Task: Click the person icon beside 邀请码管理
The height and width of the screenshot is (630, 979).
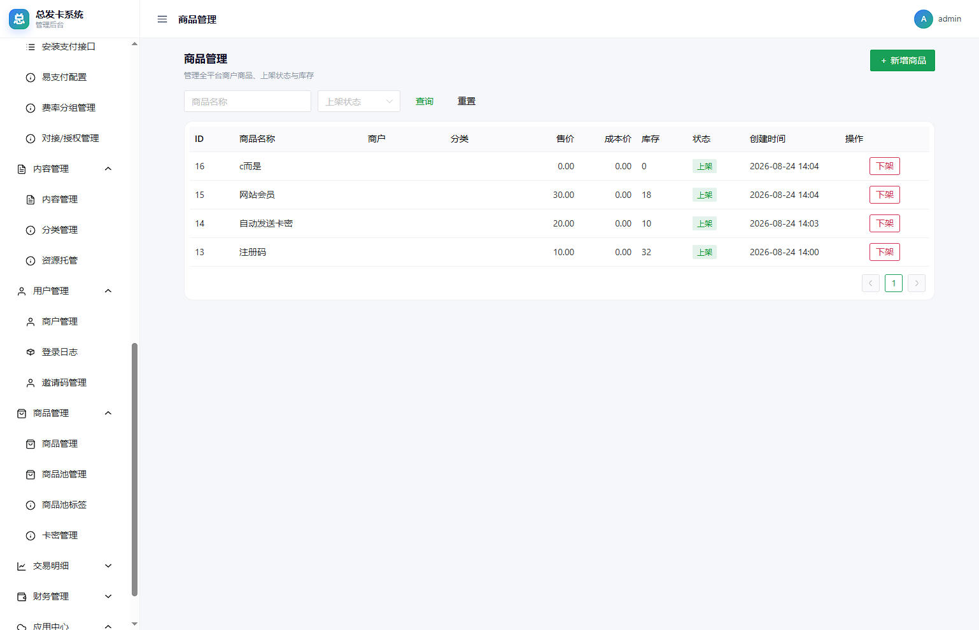Action: coord(31,382)
